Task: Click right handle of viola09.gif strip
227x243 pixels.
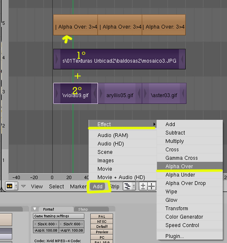Action: coord(94,93)
